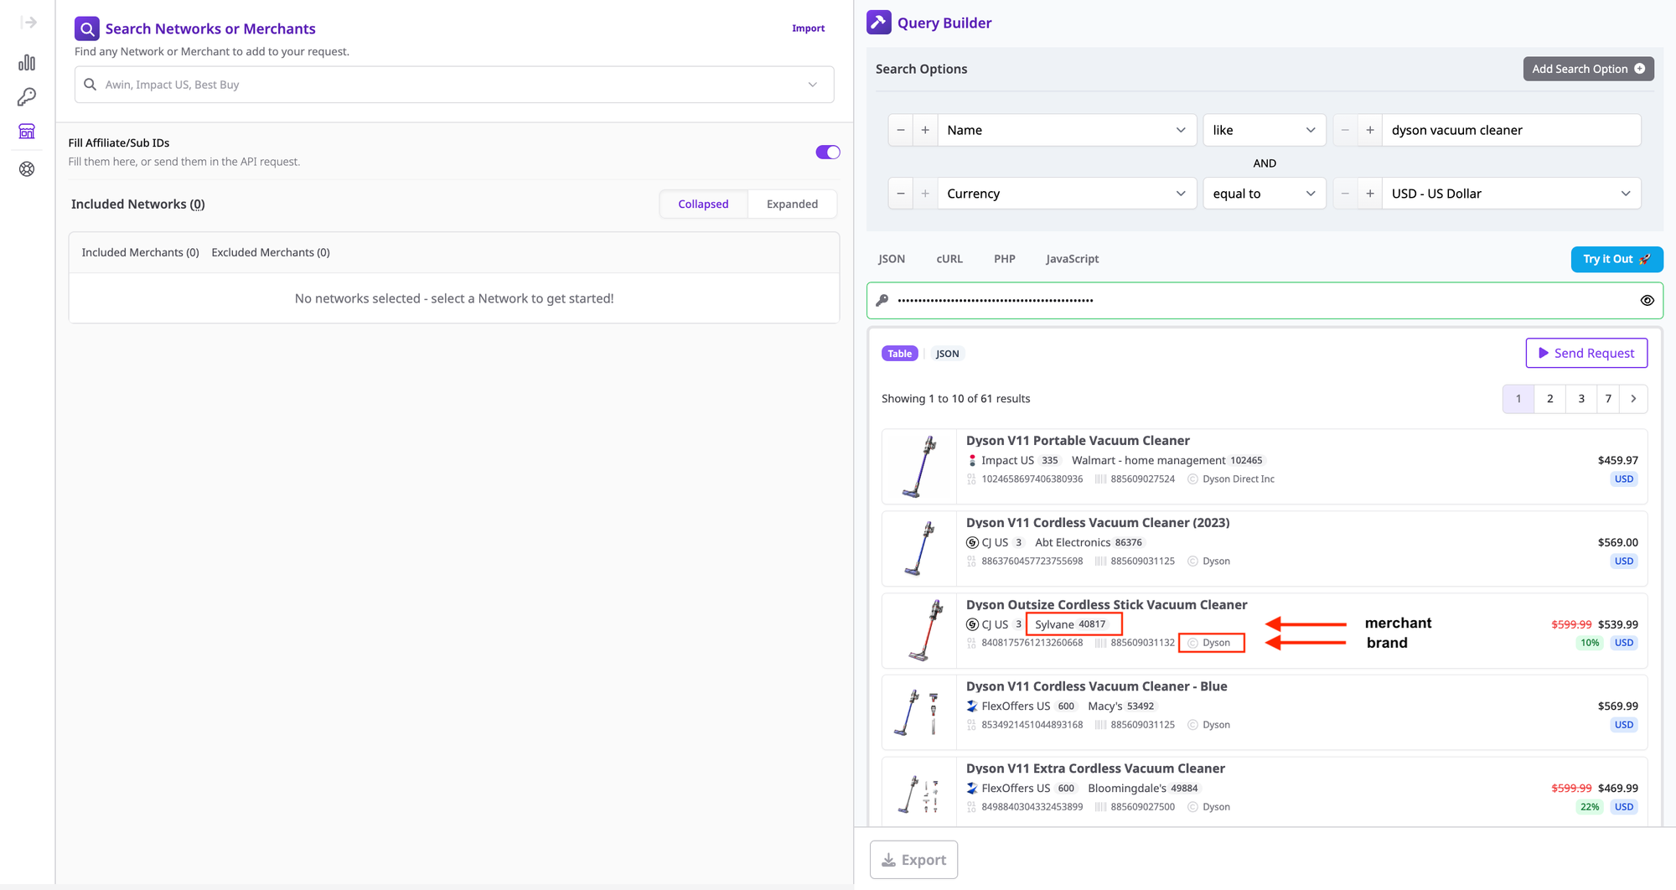Click the masked API key field
The width and height of the screenshot is (1676, 890).
point(1265,300)
